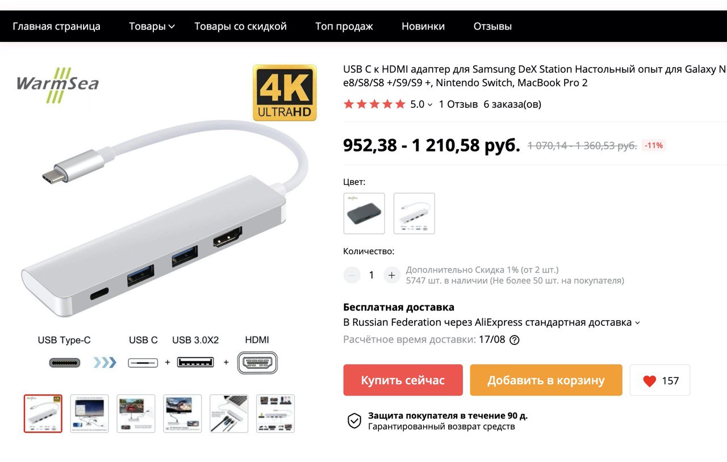This screenshot has width=727, height=462.
Task: Increase quantity with the plus button
Action: point(391,275)
